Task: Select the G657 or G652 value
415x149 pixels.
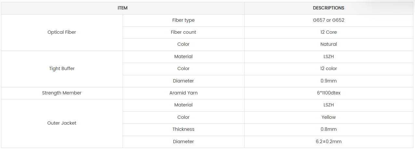Action: tap(328, 20)
